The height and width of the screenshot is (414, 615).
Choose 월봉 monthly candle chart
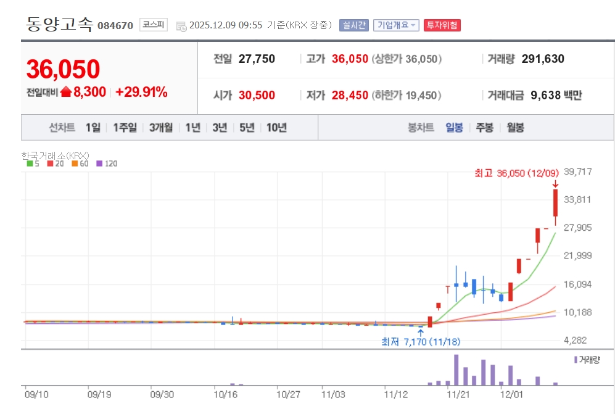tap(515, 128)
